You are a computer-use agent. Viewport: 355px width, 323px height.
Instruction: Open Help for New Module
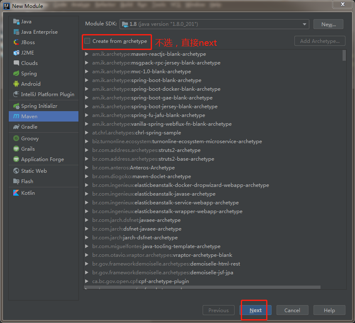point(329,310)
